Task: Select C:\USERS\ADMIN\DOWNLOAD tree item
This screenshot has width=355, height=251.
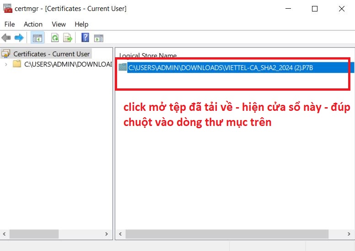Action: point(68,64)
